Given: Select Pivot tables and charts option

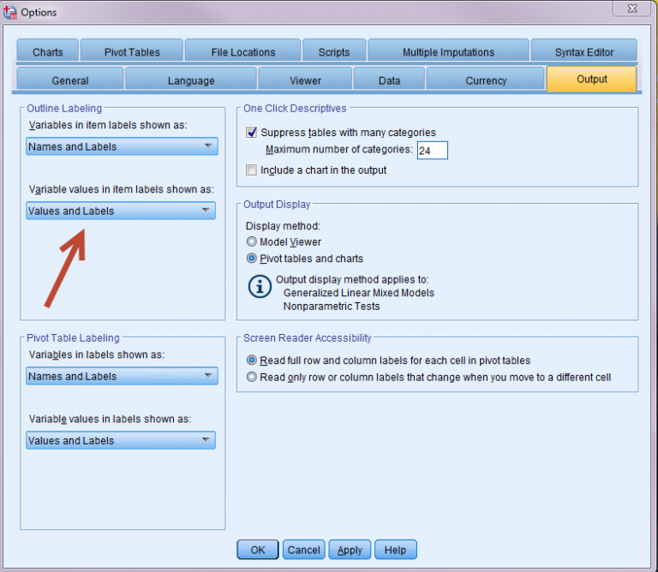Looking at the screenshot, I should point(252,259).
